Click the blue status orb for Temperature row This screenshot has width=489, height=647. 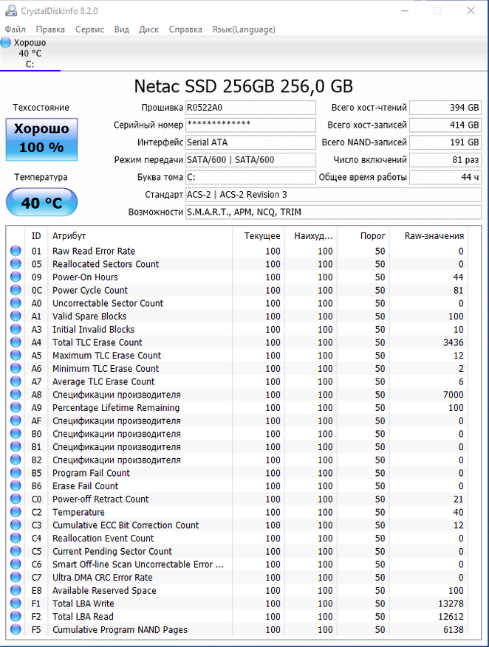(16, 513)
